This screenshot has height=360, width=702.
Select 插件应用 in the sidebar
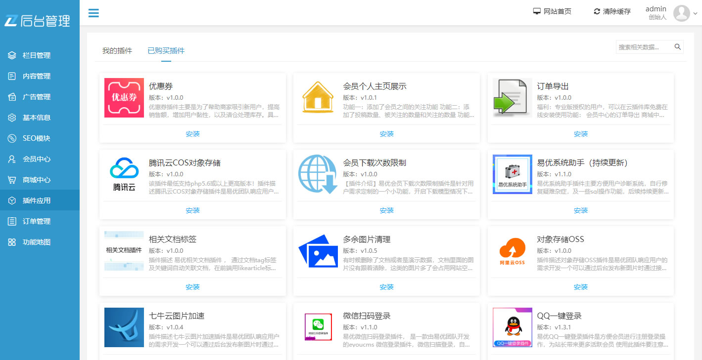pos(40,200)
